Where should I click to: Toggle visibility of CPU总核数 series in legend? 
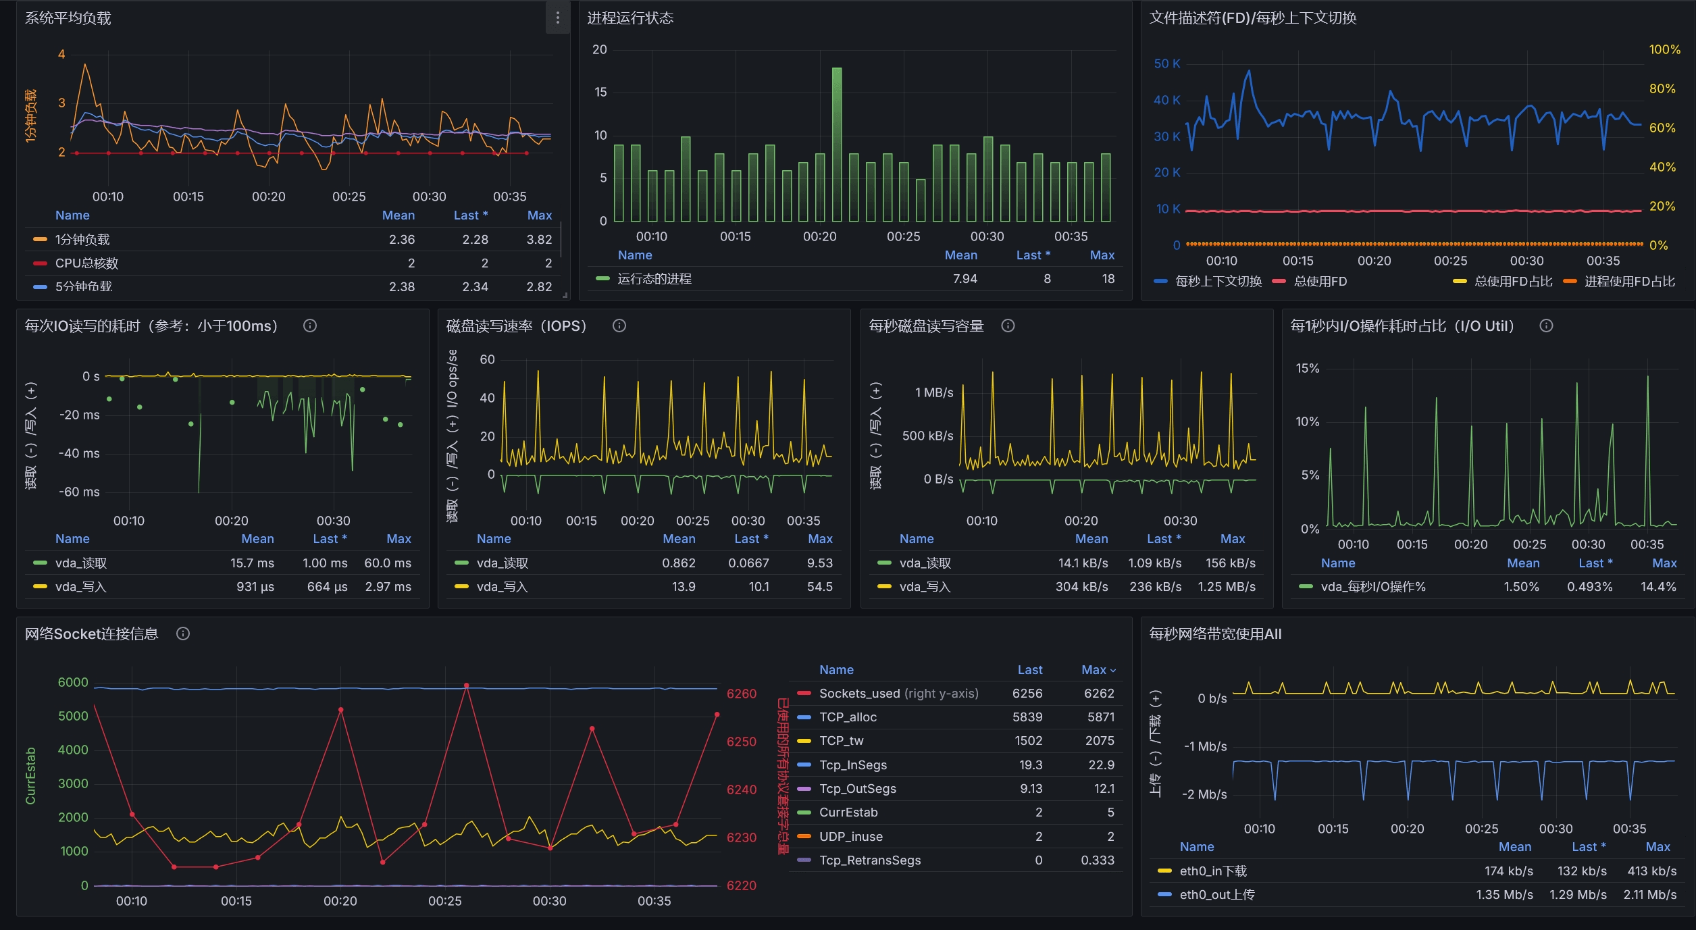86,263
